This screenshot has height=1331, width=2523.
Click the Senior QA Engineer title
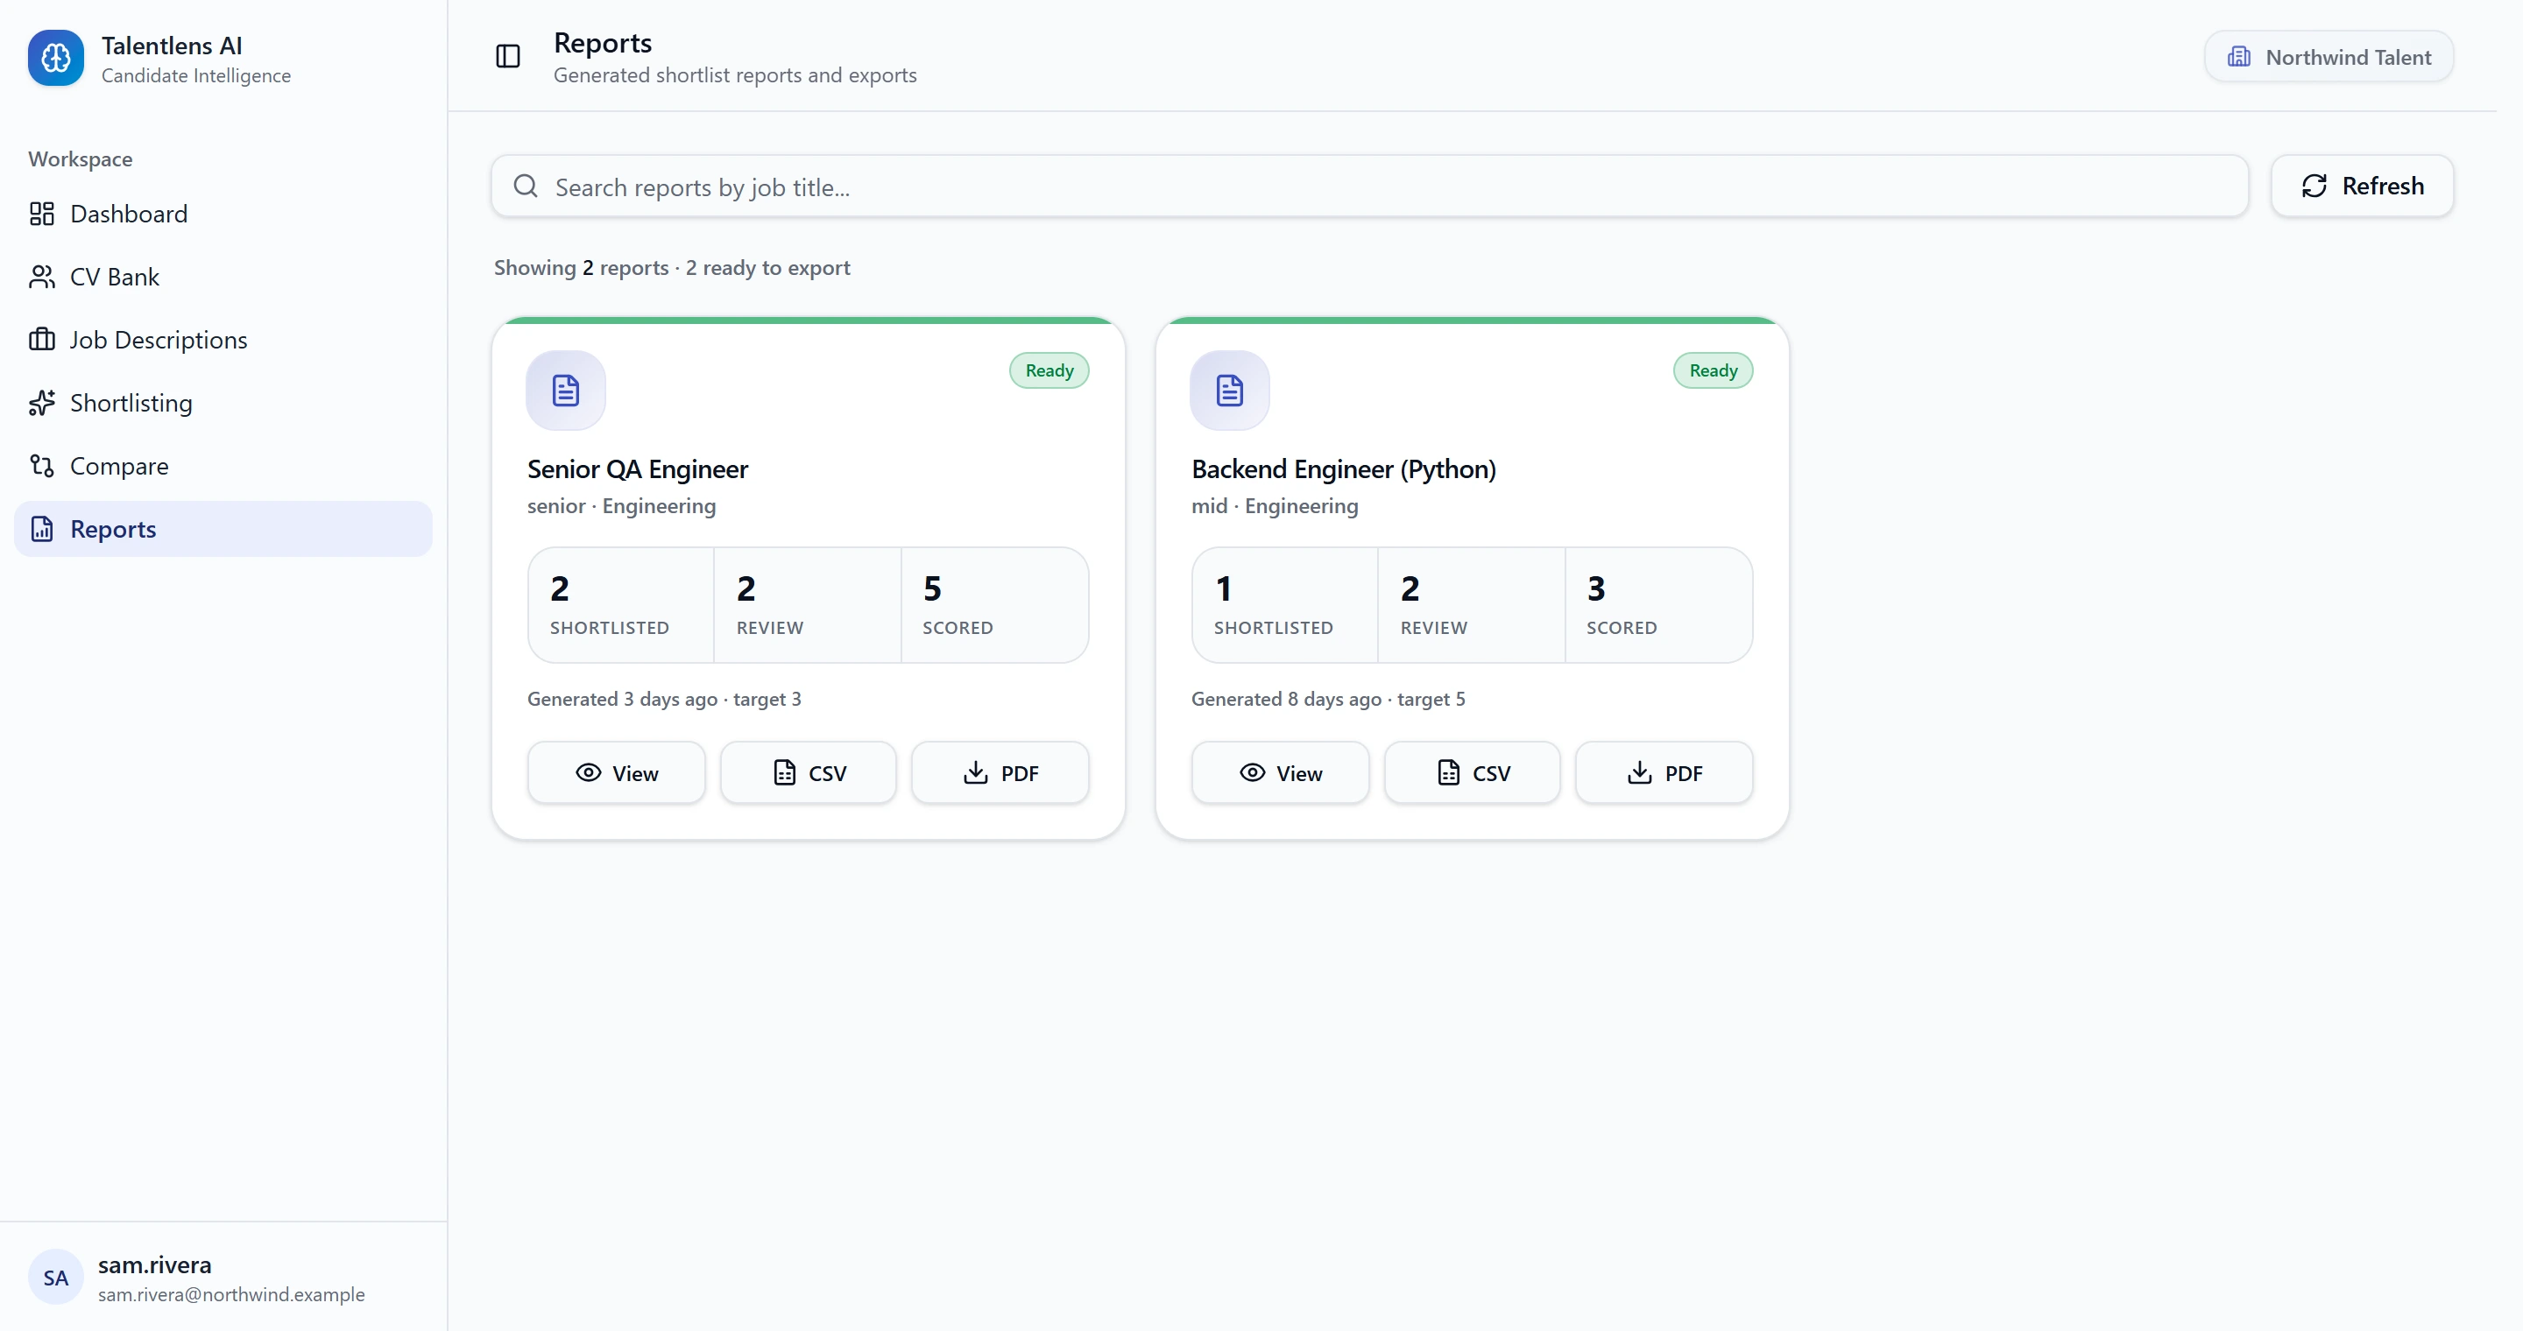(638, 469)
